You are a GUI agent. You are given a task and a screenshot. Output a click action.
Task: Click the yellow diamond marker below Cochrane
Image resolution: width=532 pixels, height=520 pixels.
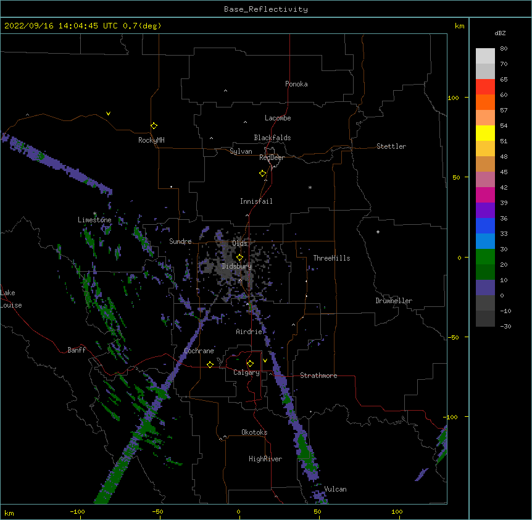(210, 364)
